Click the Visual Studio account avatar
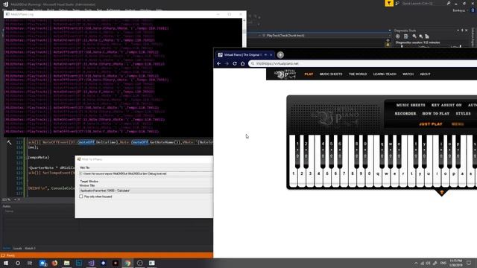 click(x=473, y=10)
